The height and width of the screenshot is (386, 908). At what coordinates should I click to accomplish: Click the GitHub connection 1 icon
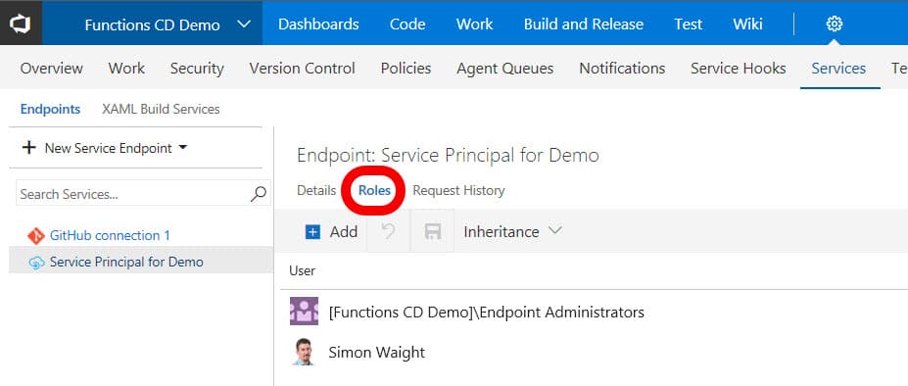coord(36,236)
